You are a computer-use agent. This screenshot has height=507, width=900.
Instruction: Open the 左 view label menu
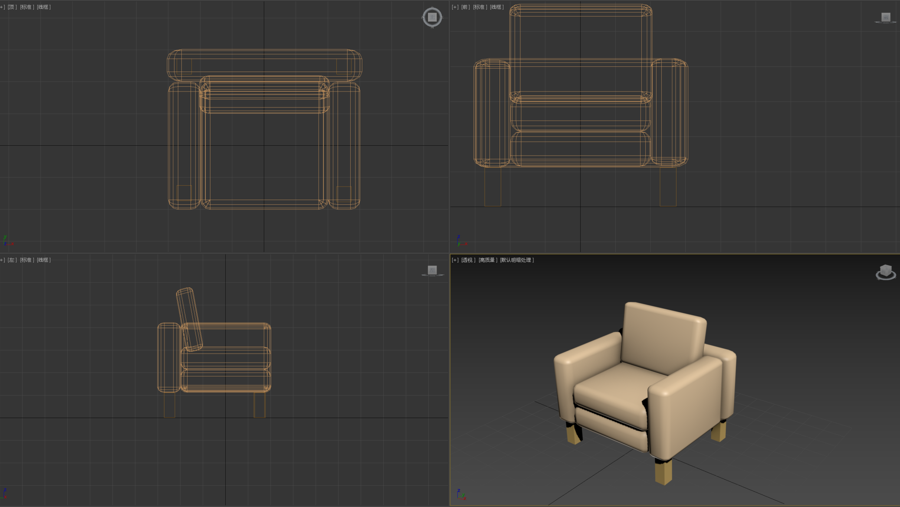coord(12,260)
